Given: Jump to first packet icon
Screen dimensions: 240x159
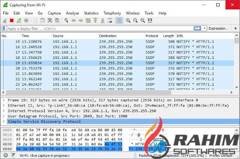Looking at the screenshot, I should [x=95, y=20].
